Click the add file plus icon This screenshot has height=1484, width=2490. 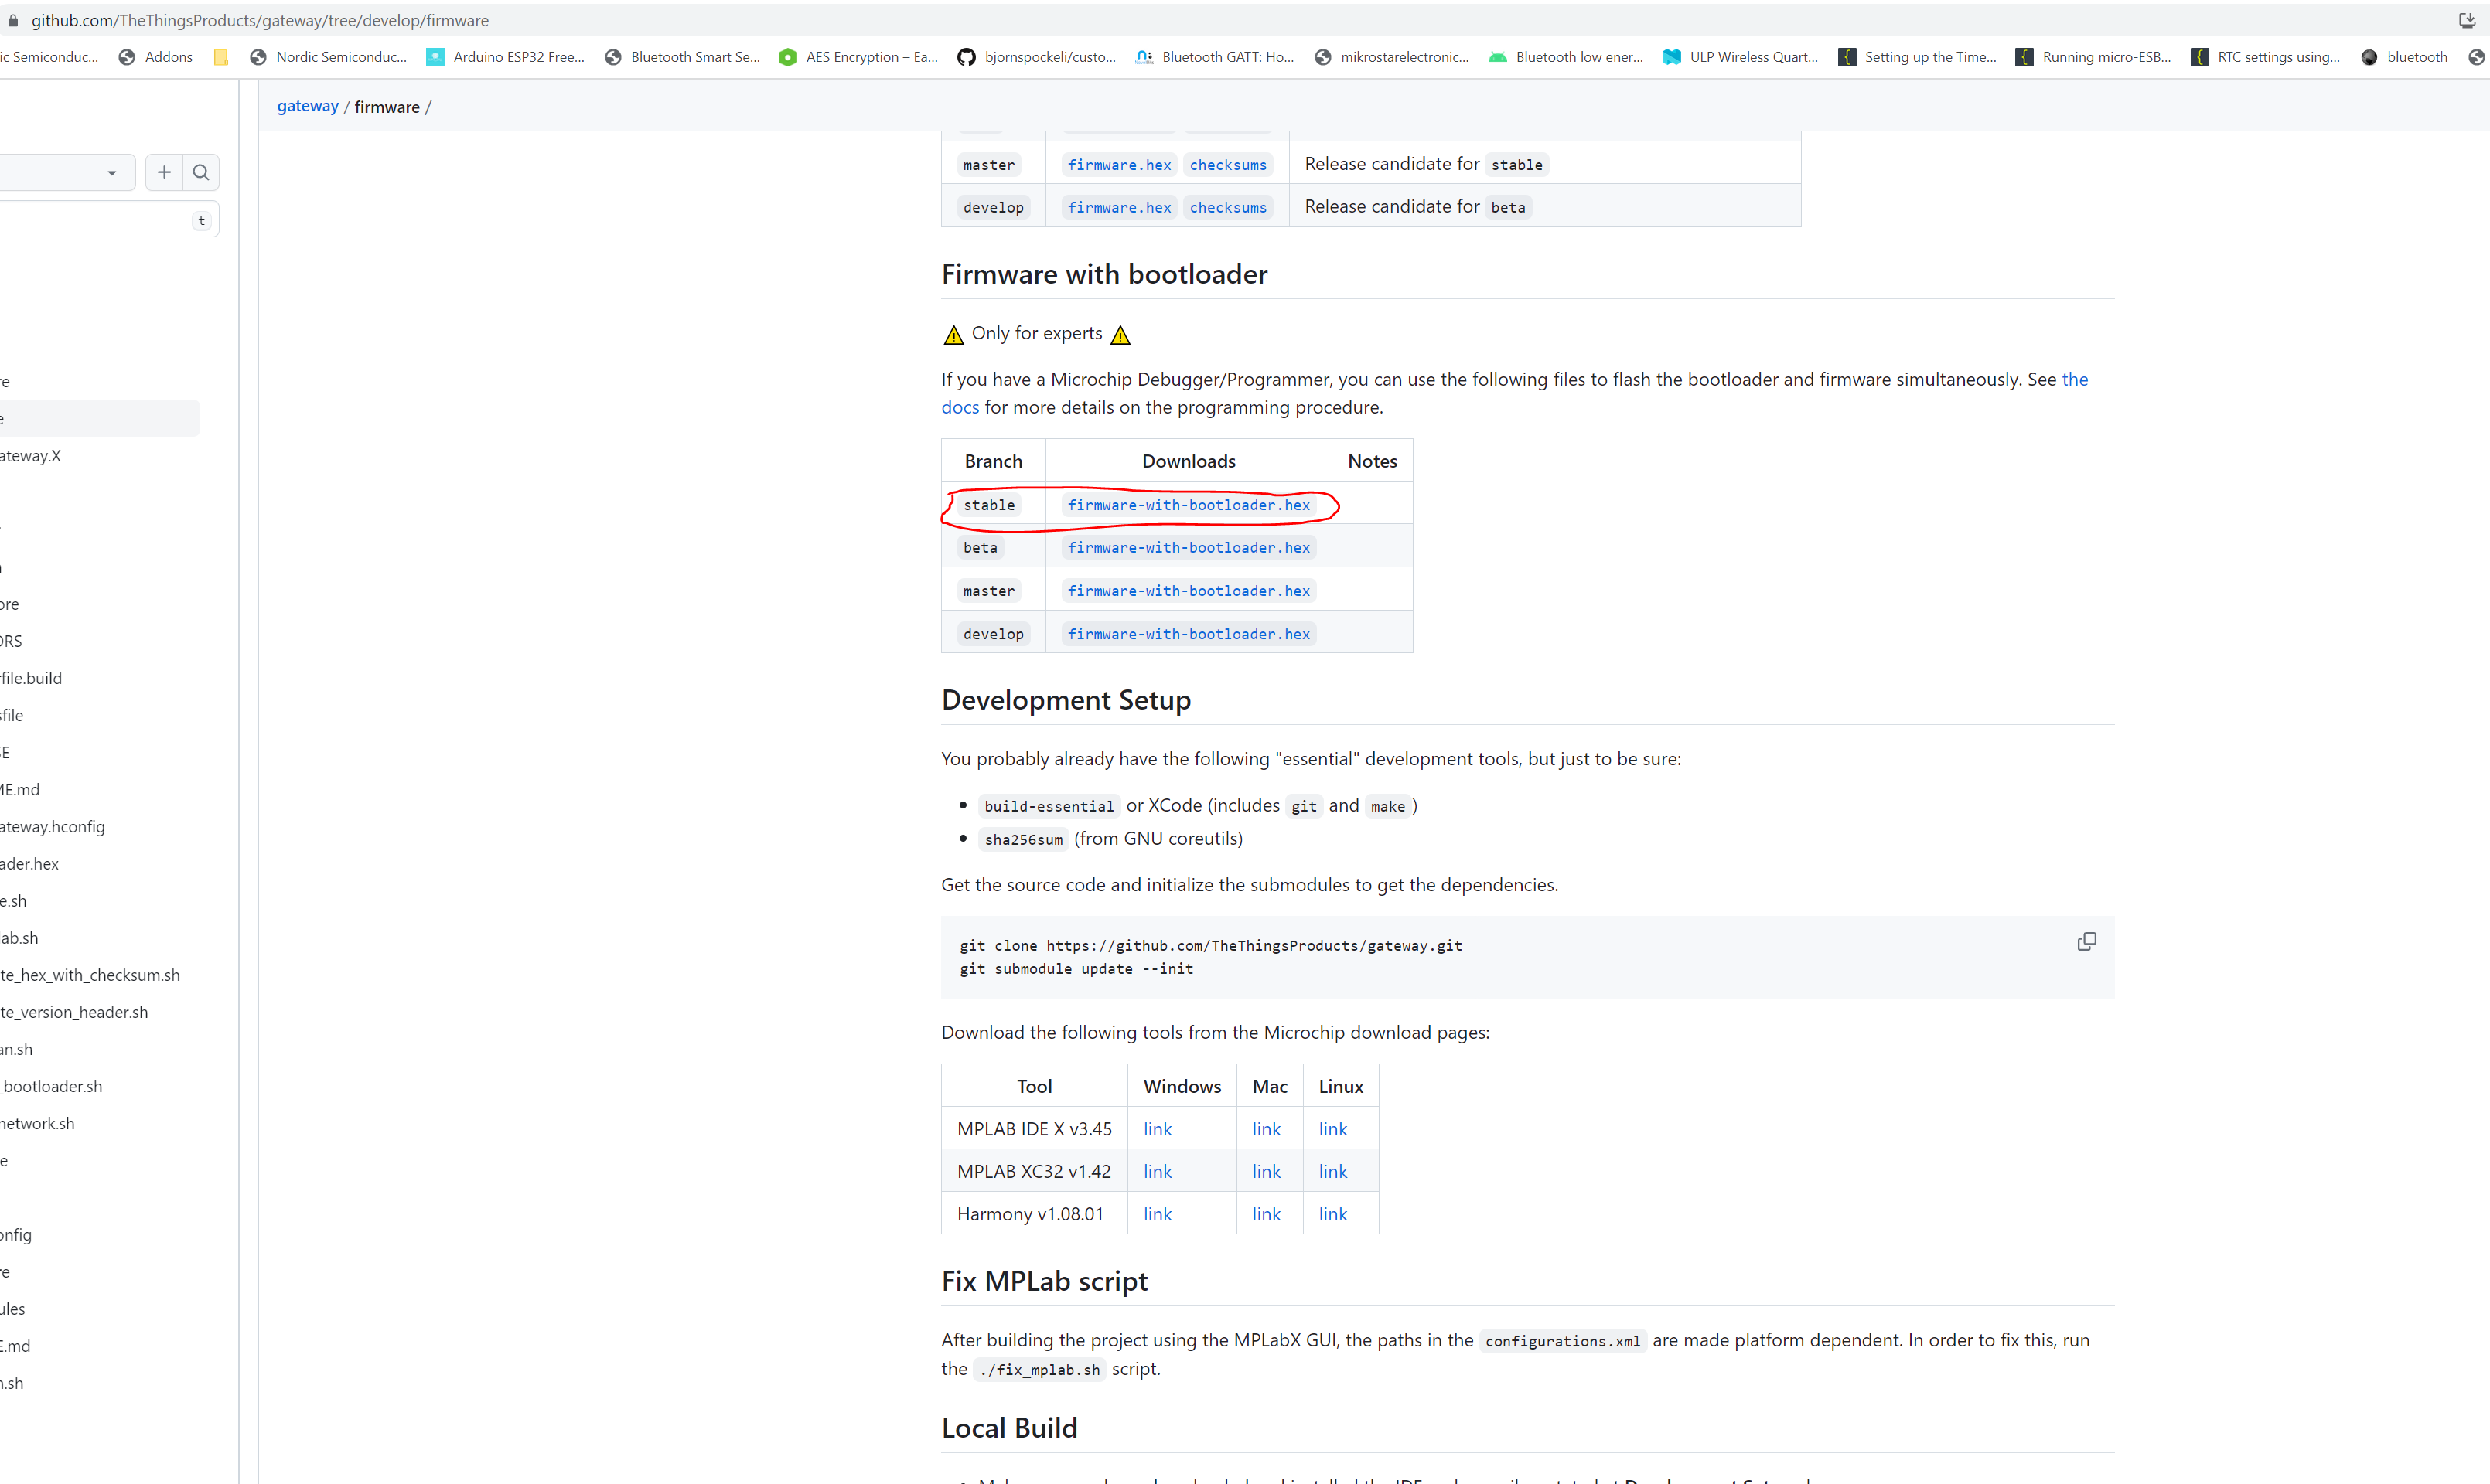click(x=164, y=172)
